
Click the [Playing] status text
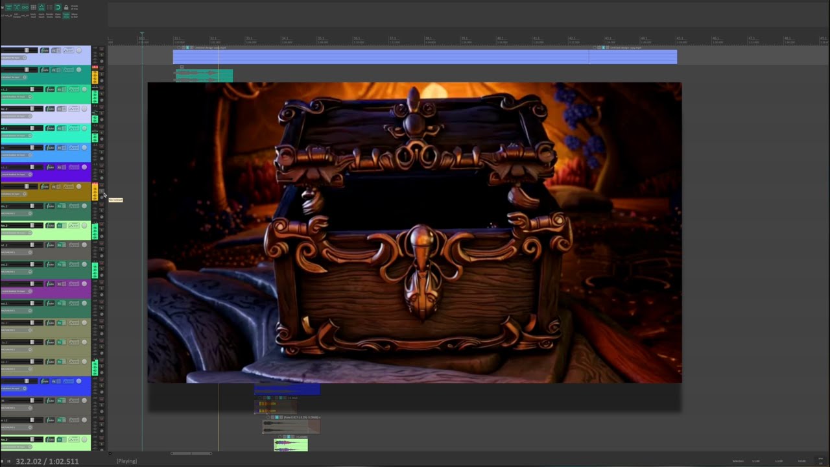(x=126, y=461)
